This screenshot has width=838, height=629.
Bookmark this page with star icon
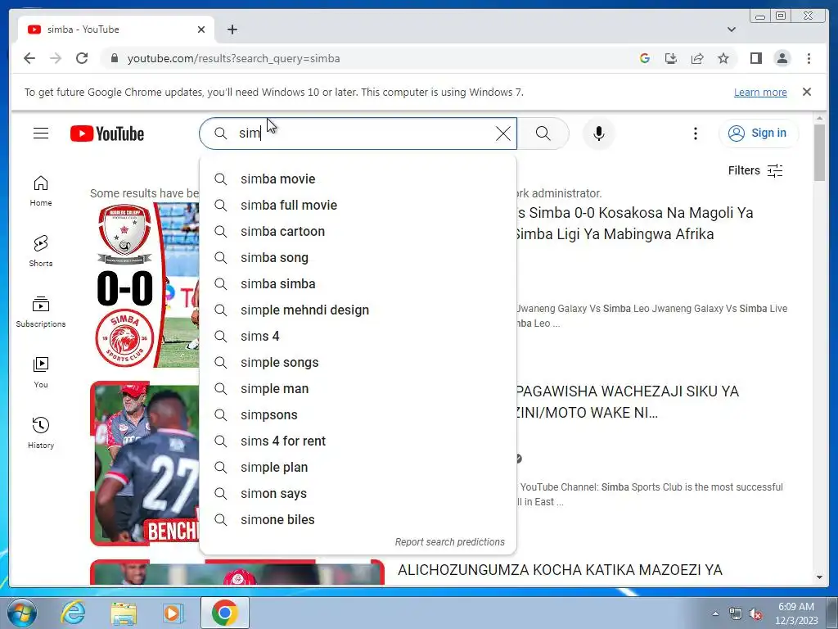click(723, 58)
